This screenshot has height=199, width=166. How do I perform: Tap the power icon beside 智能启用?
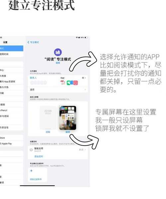pos(31,150)
